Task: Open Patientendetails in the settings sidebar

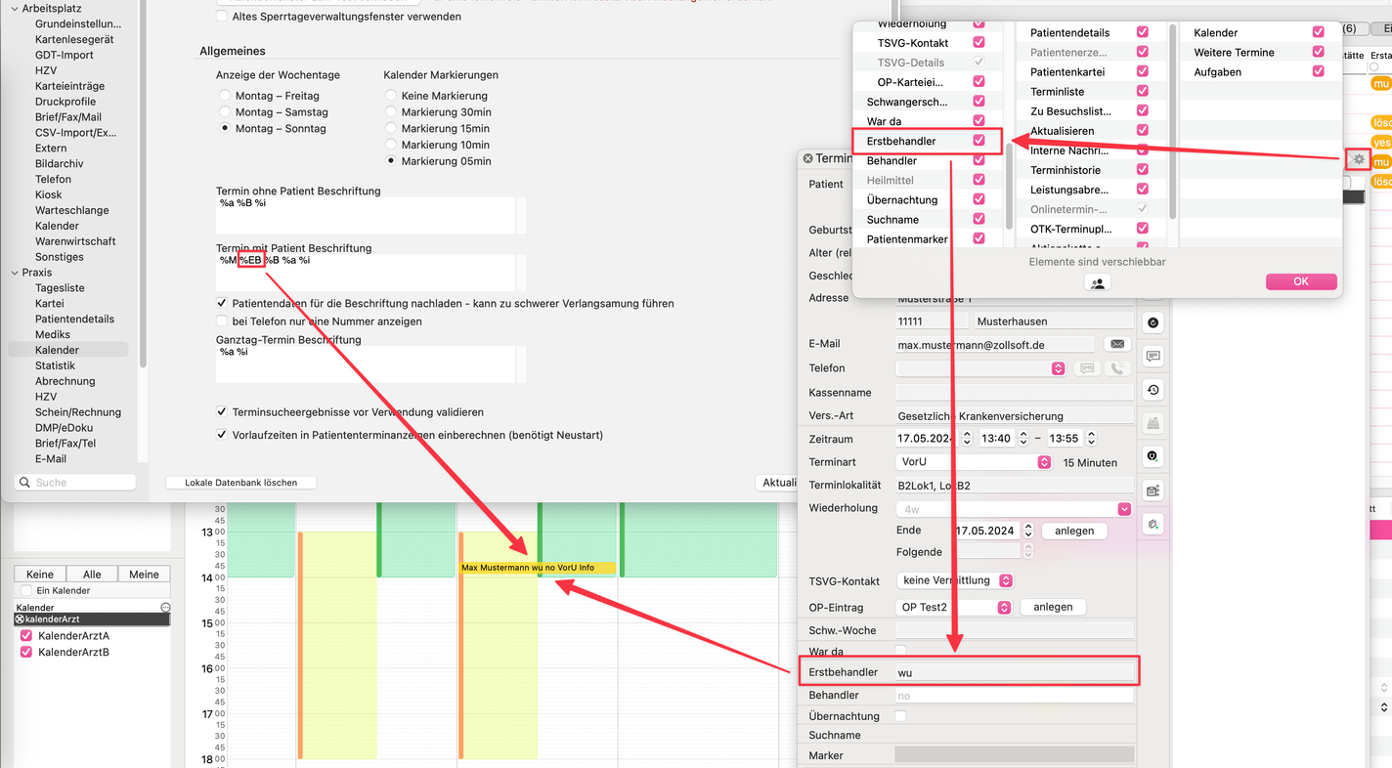Action: [x=74, y=319]
